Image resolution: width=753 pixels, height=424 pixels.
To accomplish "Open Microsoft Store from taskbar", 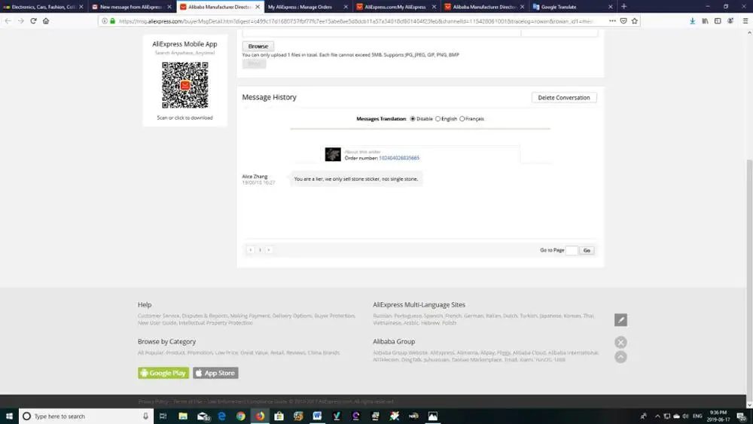I will (x=279, y=416).
